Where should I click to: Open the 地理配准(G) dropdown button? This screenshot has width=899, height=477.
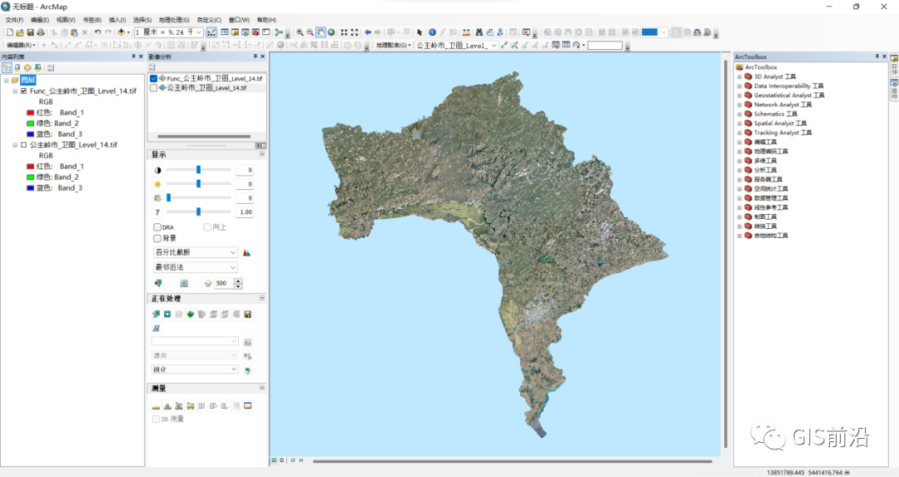(x=393, y=45)
